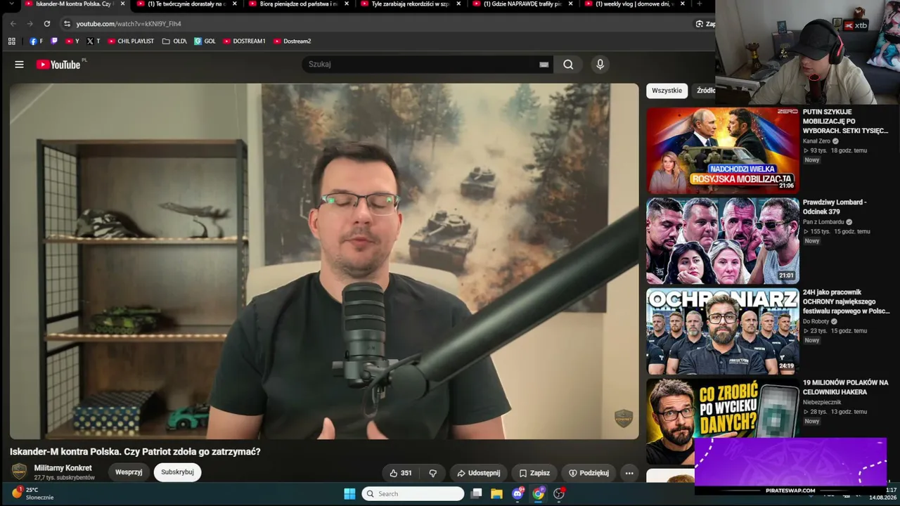
Task: Share the video via Udostępnij button
Action: pos(478,473)
